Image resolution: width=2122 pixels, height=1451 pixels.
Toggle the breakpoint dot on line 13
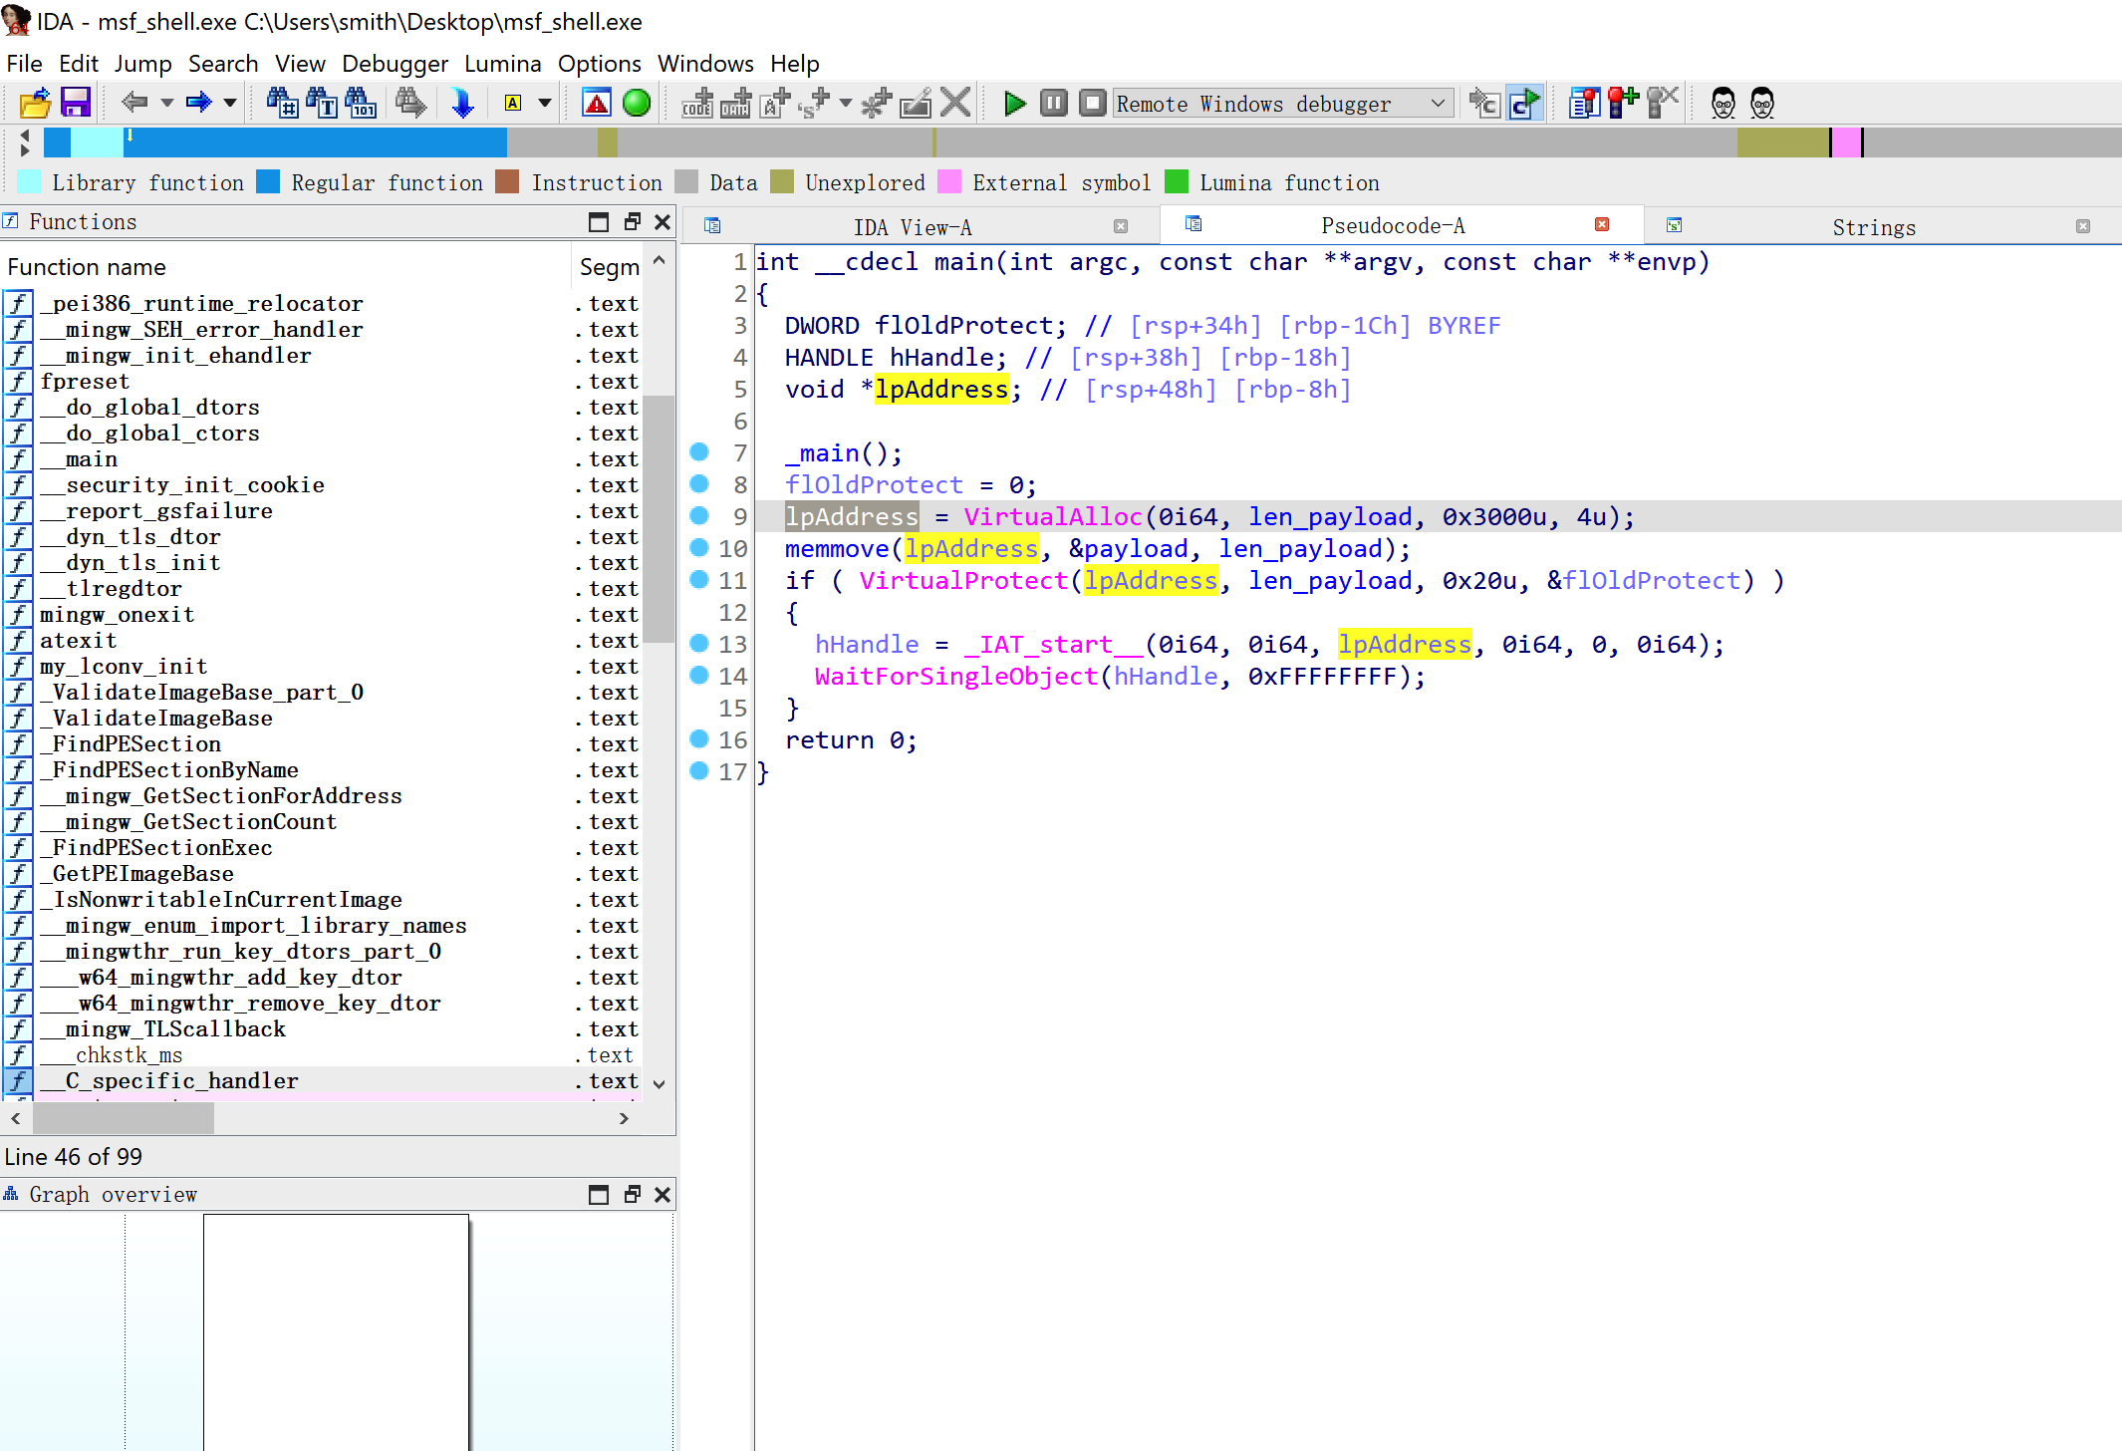tap(699, 643)
